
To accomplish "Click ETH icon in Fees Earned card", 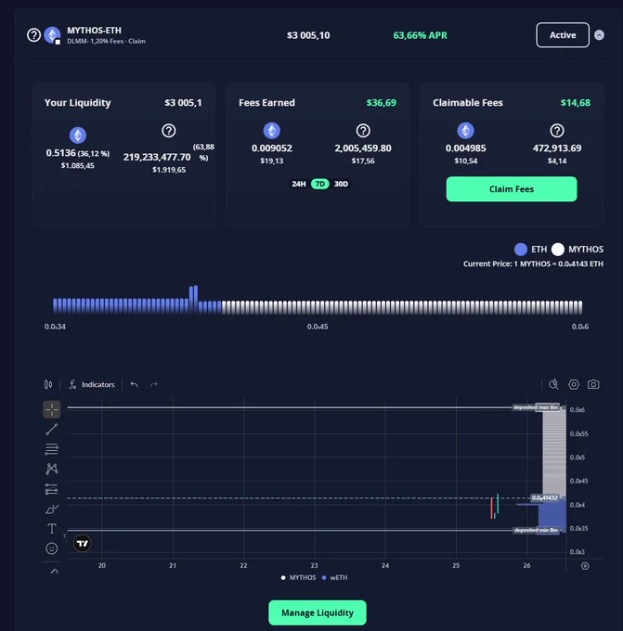I will click(x=272, y=131).
